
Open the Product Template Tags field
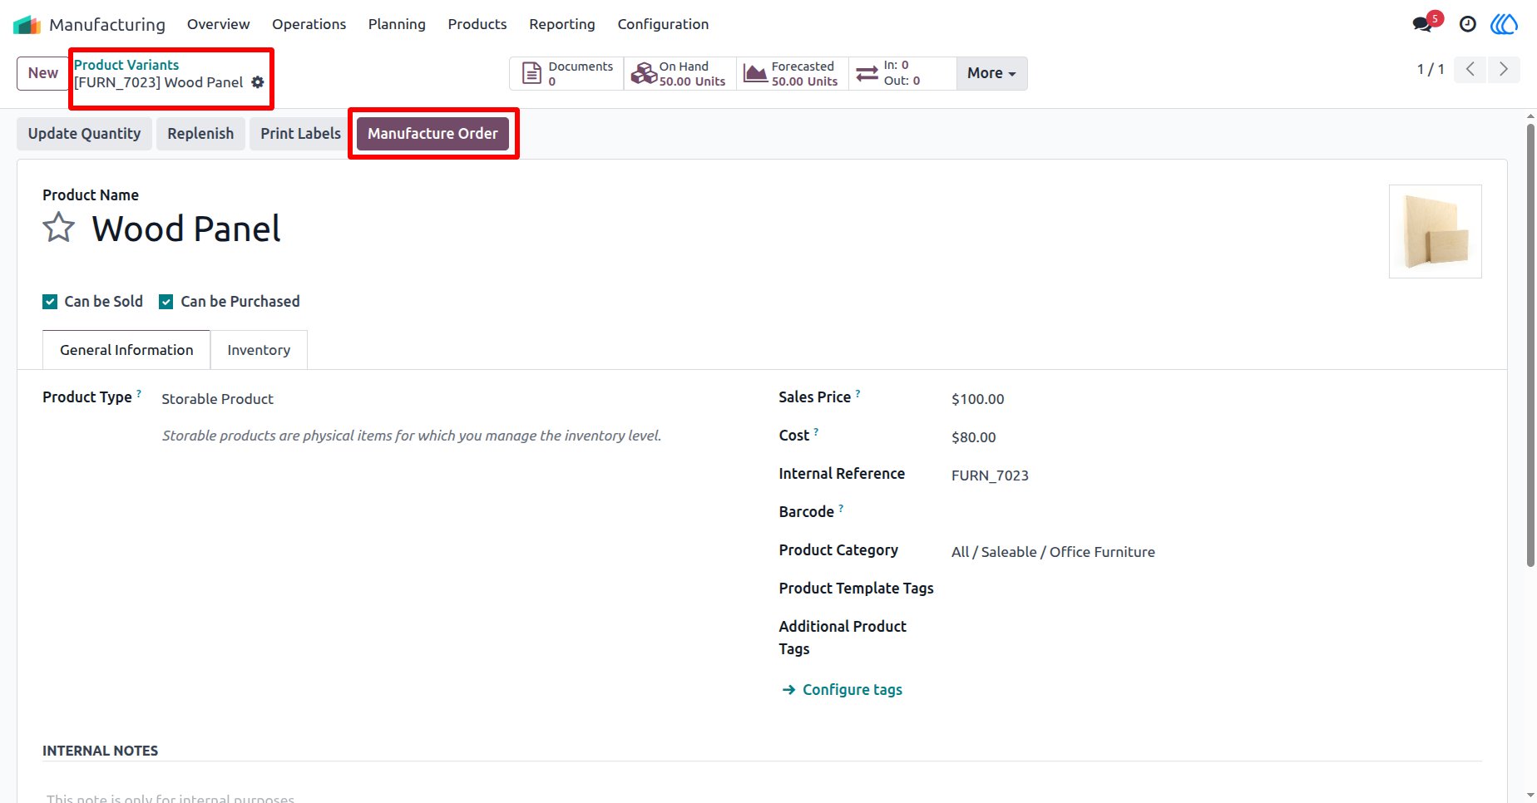[x=1216, y=589]
